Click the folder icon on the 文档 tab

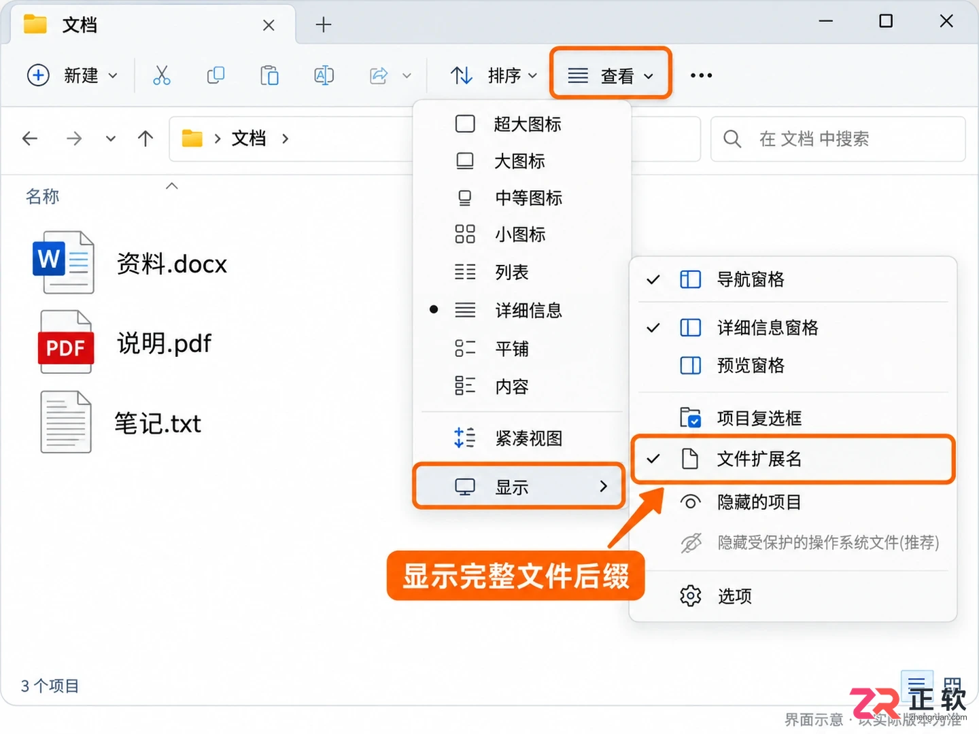pyautogui.click(x=35, y=24)
